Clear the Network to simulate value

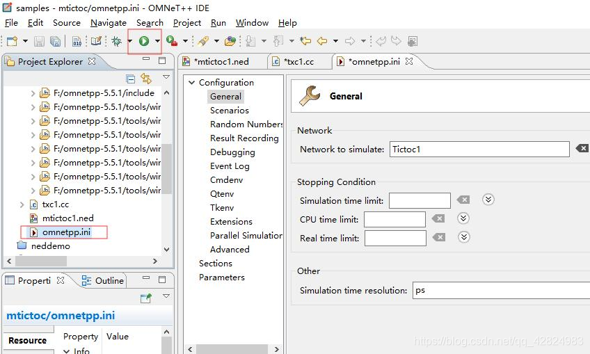point(582,149)
